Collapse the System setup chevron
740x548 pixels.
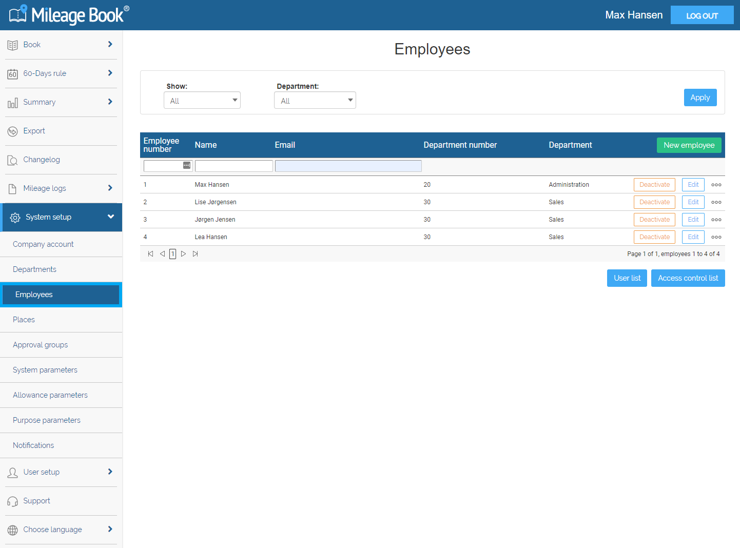point(111,217)
